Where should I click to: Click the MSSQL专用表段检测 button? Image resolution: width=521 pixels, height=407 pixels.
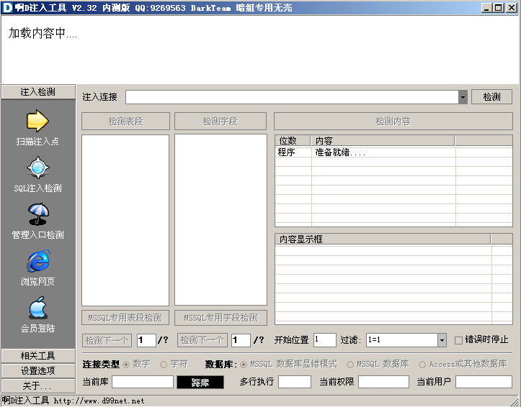tap(125, 318)
